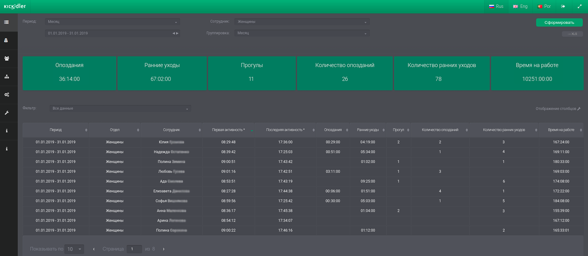Switch interface language to Eng

(520, 6)
